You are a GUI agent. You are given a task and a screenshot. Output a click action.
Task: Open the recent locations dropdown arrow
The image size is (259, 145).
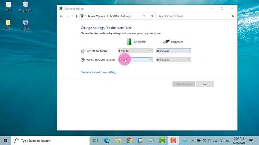point(72,16)
